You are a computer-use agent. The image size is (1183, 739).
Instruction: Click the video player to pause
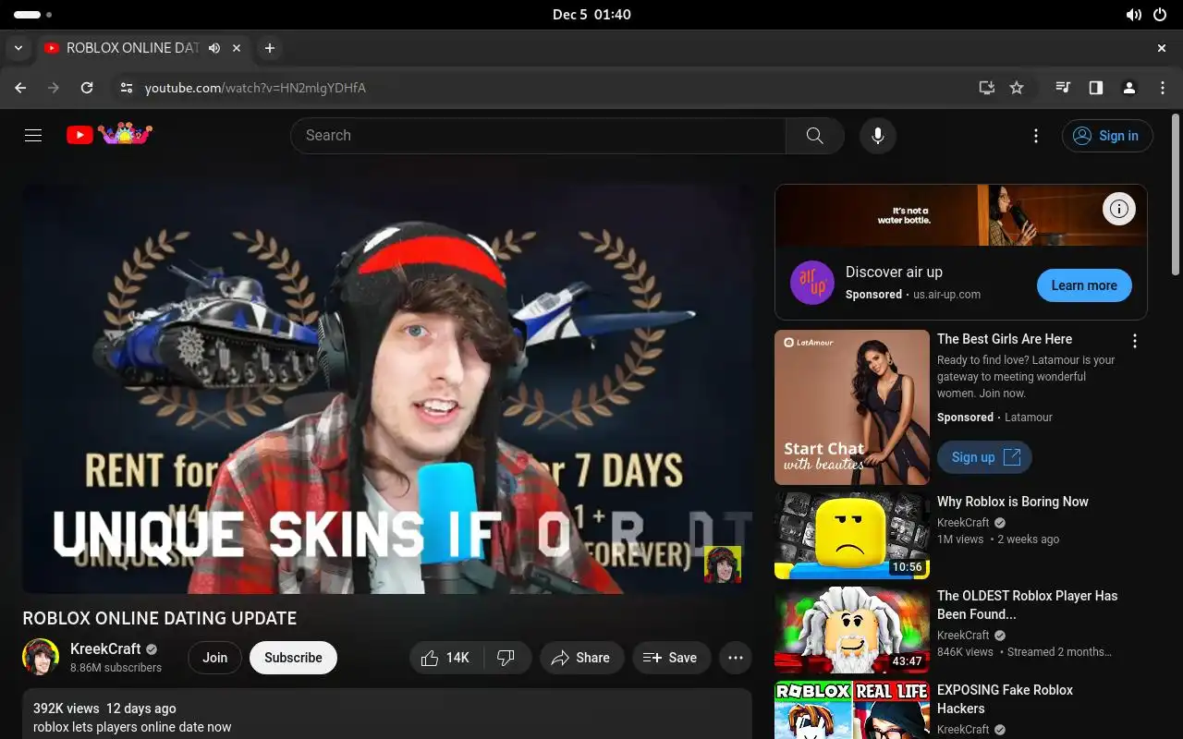pyautogui.click(x=387, y=388)
